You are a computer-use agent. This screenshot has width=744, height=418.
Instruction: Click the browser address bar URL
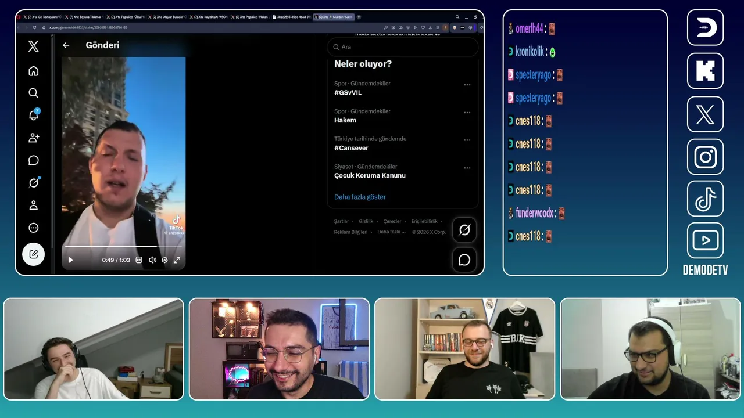click(x=88, y=27)
